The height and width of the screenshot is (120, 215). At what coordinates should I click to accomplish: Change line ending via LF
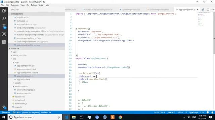point(186,112)
